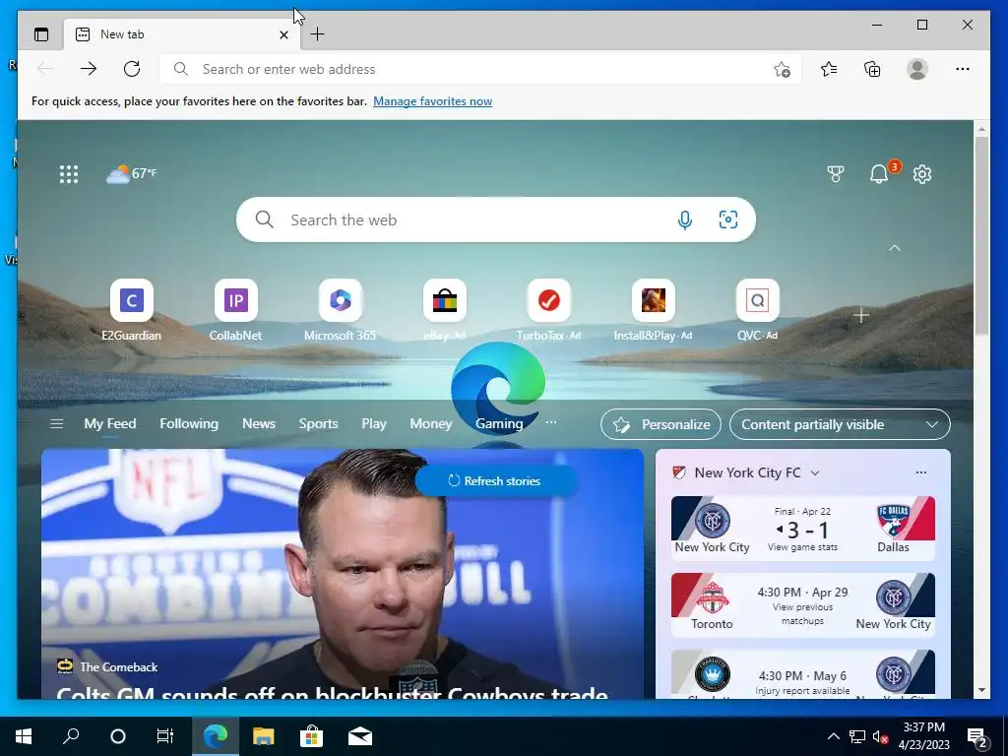The image size is (1008, 756).
Task: Show more feed categories ellipsis
Action: (551, 423)
